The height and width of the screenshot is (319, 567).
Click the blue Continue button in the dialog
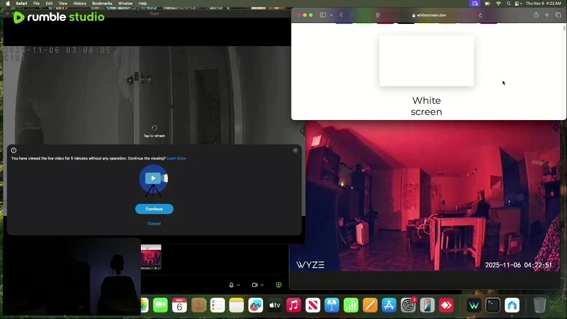point(154,209)
